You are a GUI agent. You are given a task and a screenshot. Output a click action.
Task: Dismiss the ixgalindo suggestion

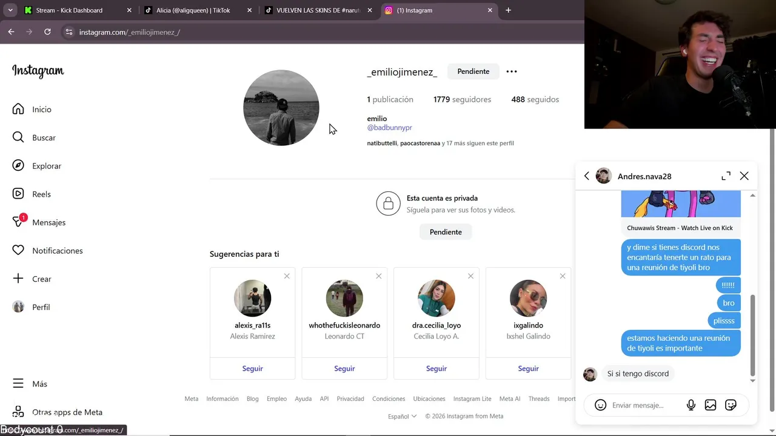(563, 276)
